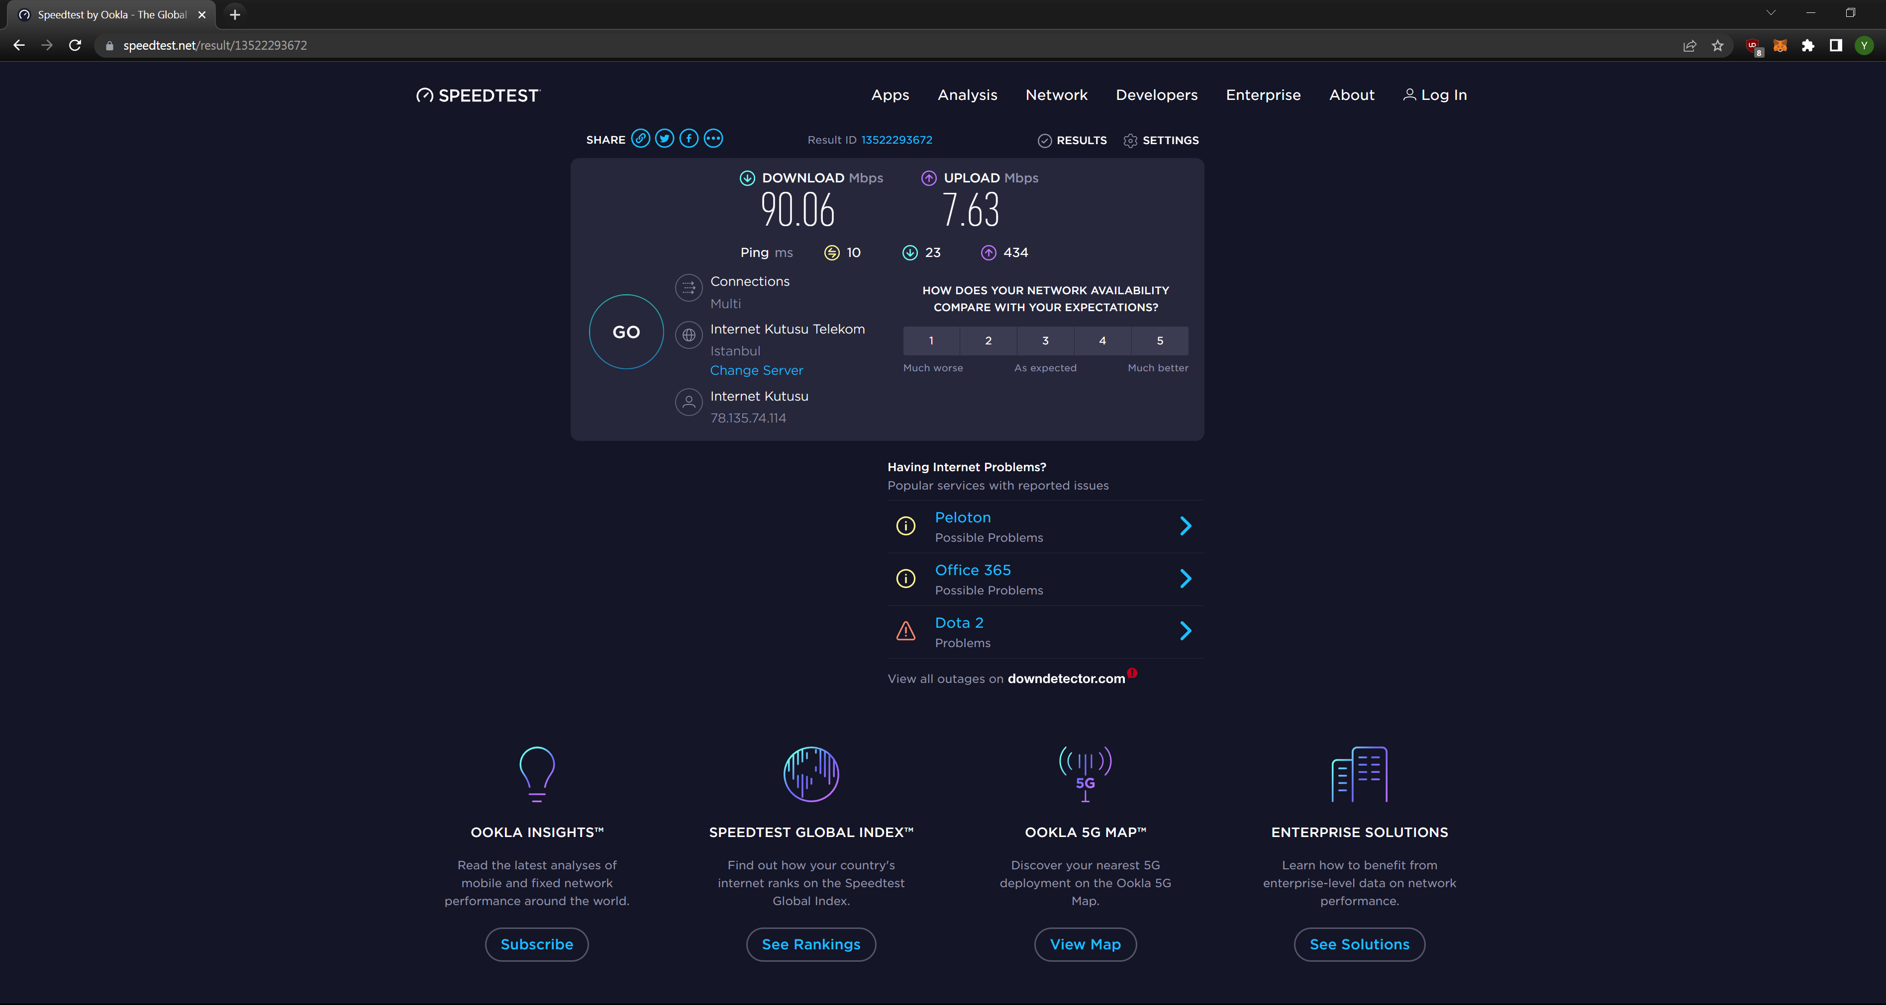Click the Ookla 5G Map antenna icon
The height and width of the screenshot is (1005, 1886).
pos(1085,774)
